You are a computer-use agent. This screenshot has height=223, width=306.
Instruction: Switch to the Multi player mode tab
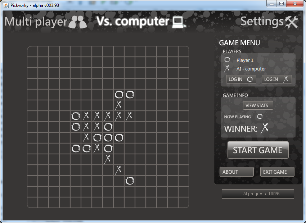click(x=46, y=22)
